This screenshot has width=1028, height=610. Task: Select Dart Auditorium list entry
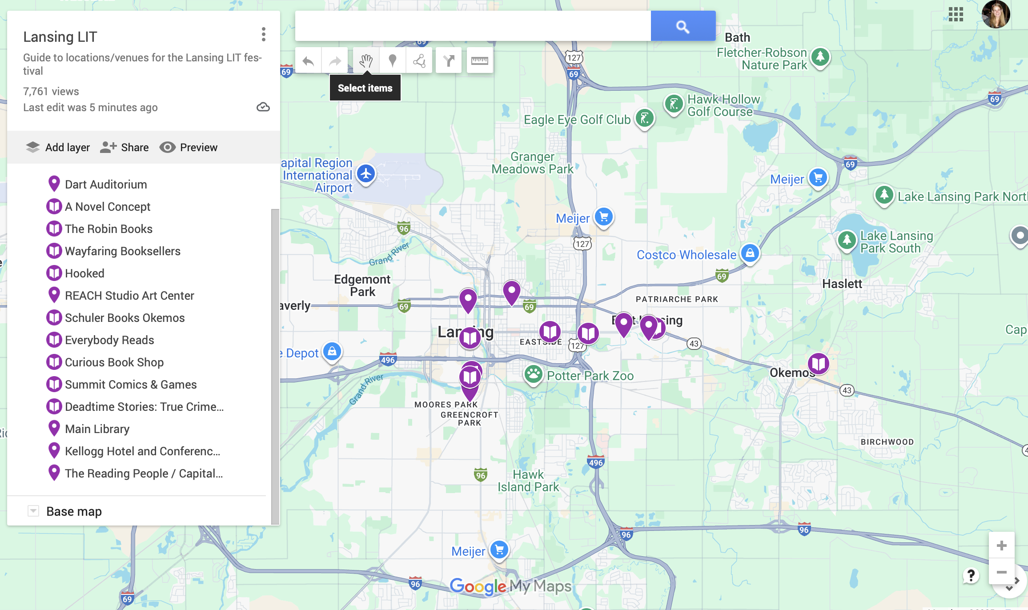(105, 185)
